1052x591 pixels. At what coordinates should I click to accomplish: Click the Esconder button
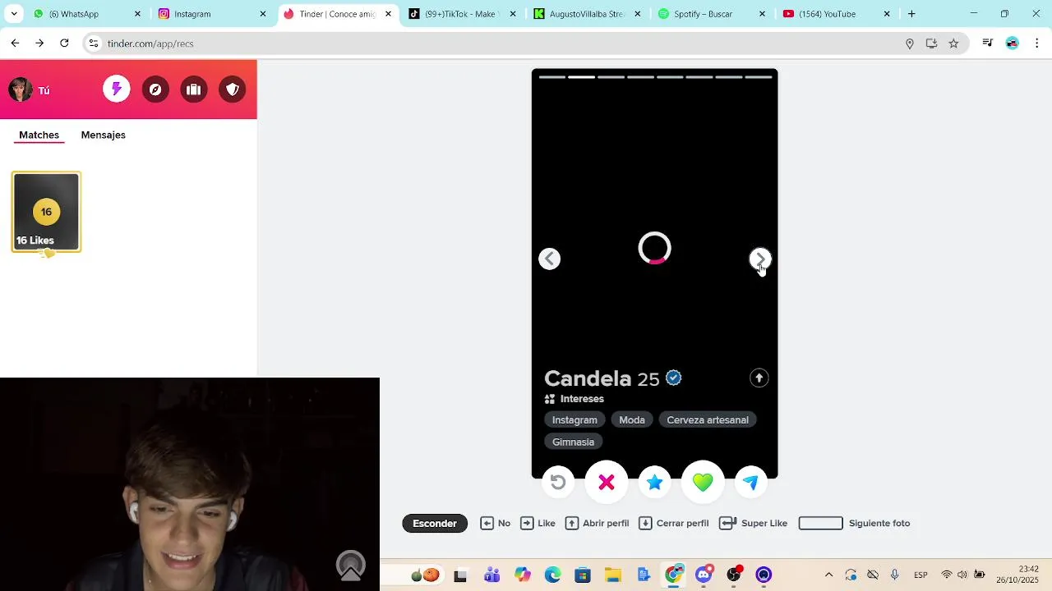[x=435, y=523]
